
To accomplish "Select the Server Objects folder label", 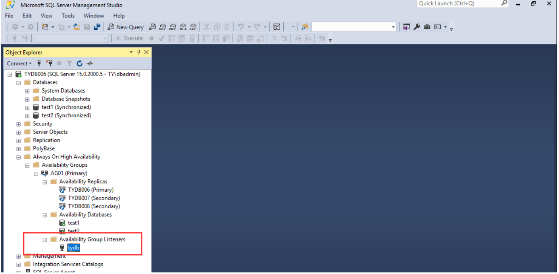I will (50, 132).
